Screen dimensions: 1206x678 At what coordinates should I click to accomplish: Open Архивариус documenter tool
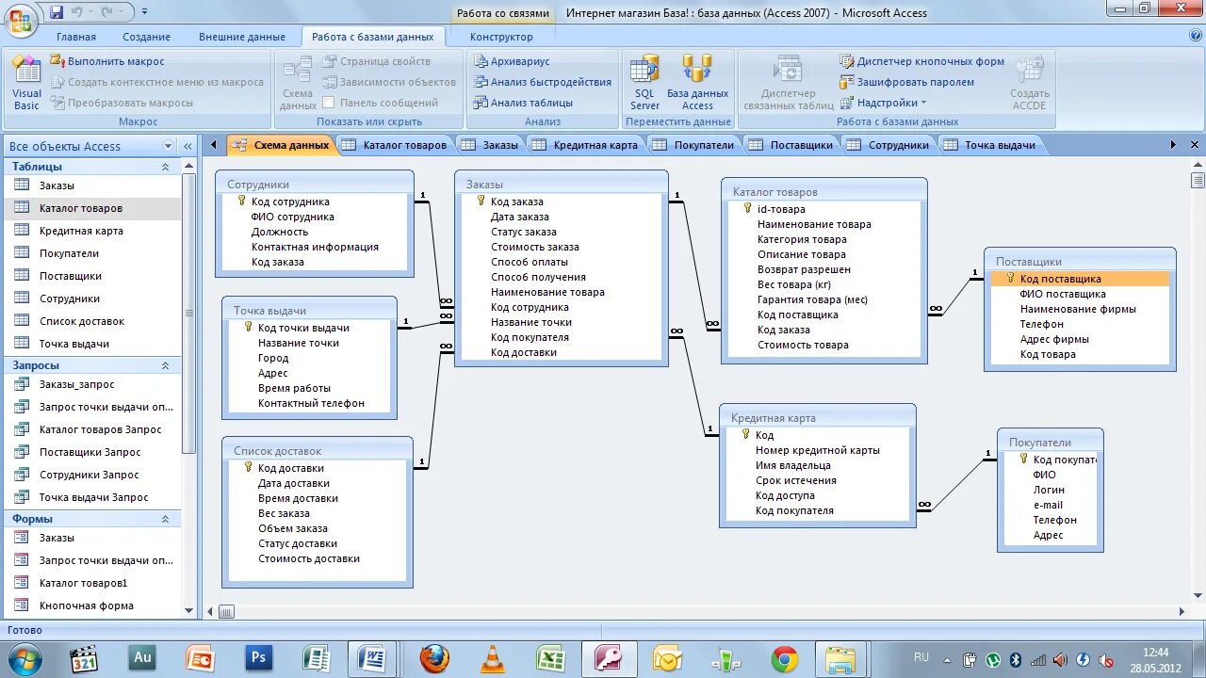click(511, 61)
